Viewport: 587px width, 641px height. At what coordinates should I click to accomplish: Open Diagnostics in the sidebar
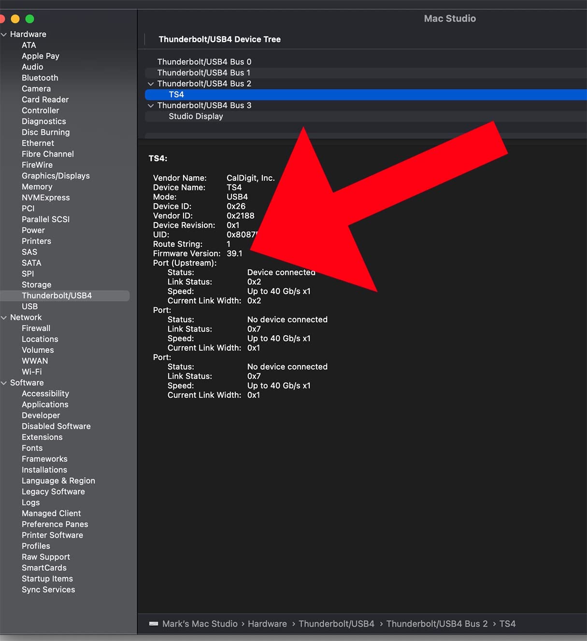44,121
